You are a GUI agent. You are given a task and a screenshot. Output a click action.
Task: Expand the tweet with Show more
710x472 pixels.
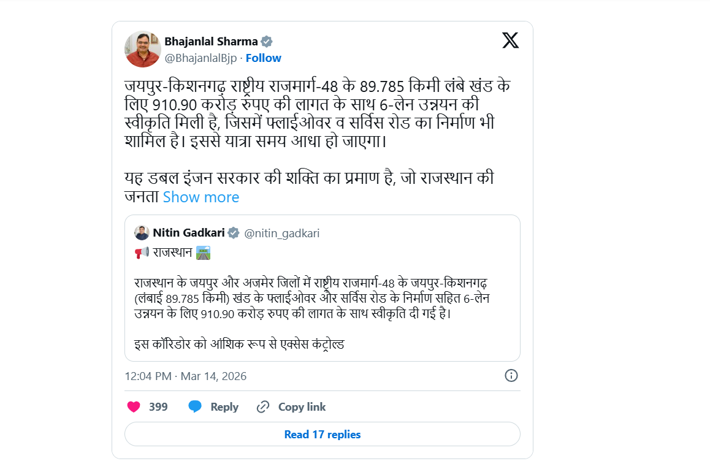[200, 197]
